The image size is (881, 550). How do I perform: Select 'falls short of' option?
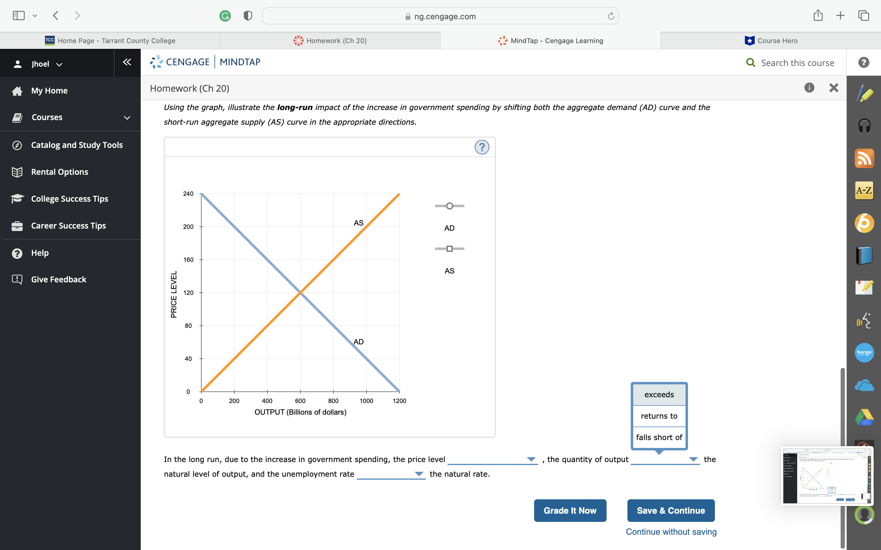click(x=659, y=437)
